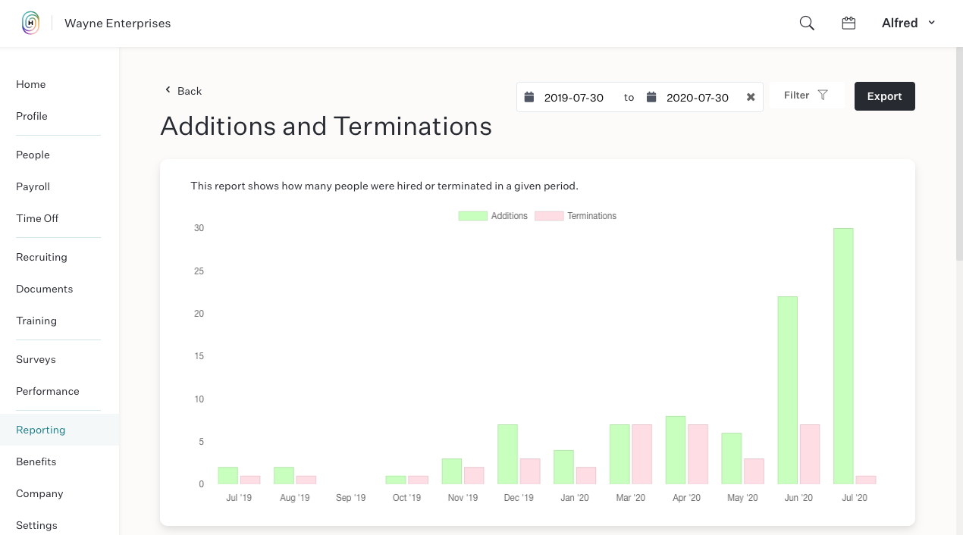Clear the date range with X icon
Image resolution: width=963 pixels, height=535 pixels.
coord(751,97)
